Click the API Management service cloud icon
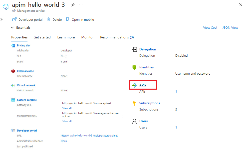Viewport: 244px width, 151px height. click(6, 7)
